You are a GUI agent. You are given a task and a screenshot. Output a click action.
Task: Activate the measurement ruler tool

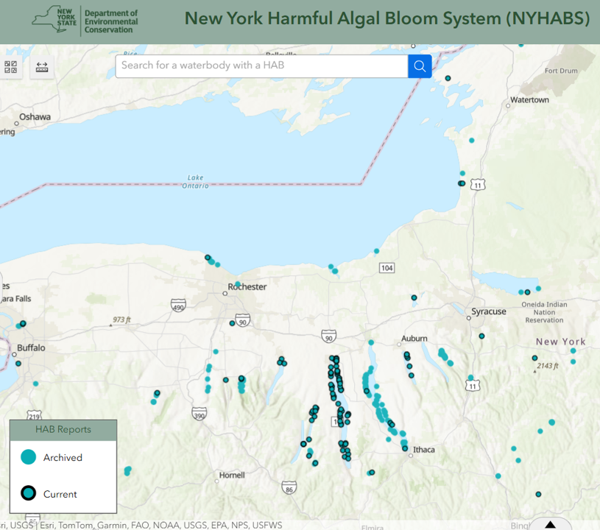(42, 67)
